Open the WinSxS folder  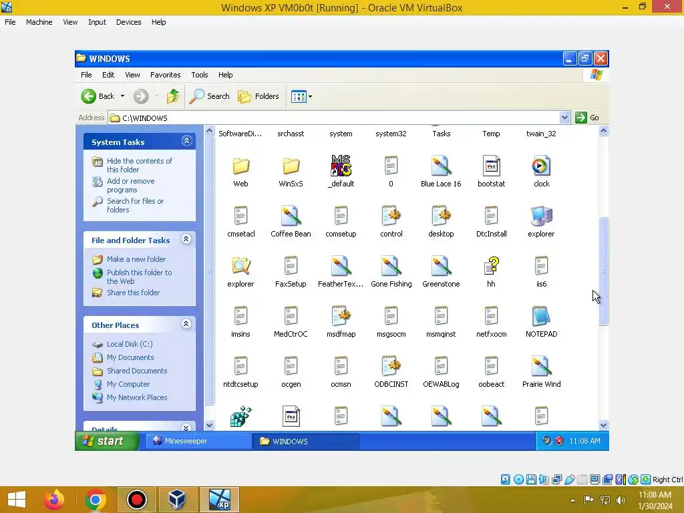[291, 166]
